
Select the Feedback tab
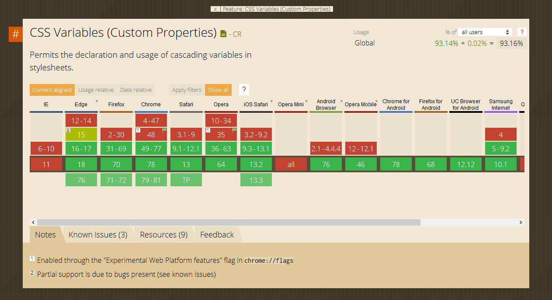217,234
